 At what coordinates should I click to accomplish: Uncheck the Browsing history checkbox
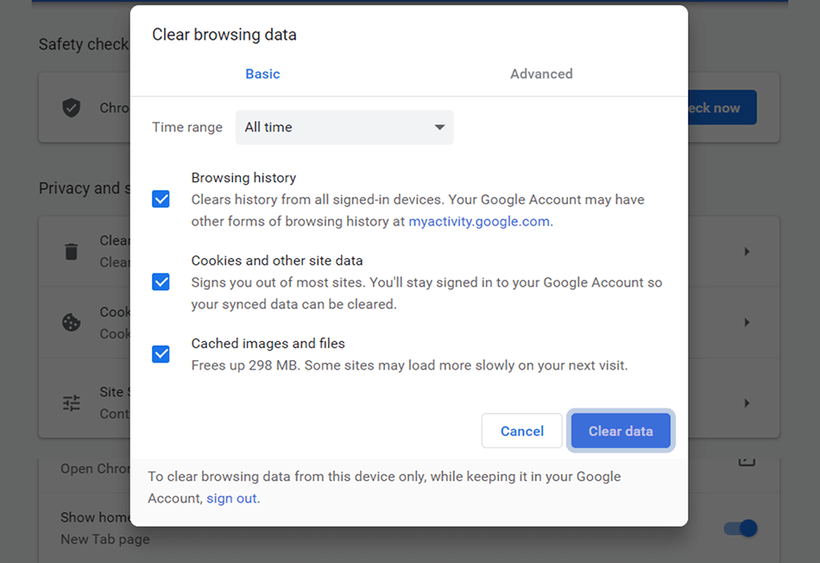pyautogui.click(x=161, y=199)
